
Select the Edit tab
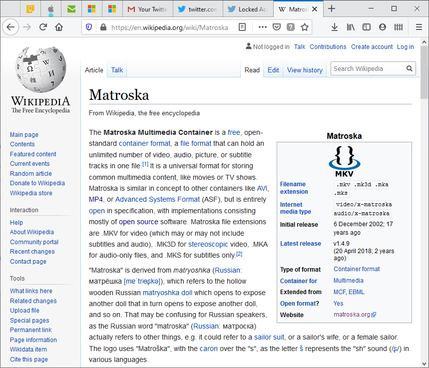tap(273, 70)
